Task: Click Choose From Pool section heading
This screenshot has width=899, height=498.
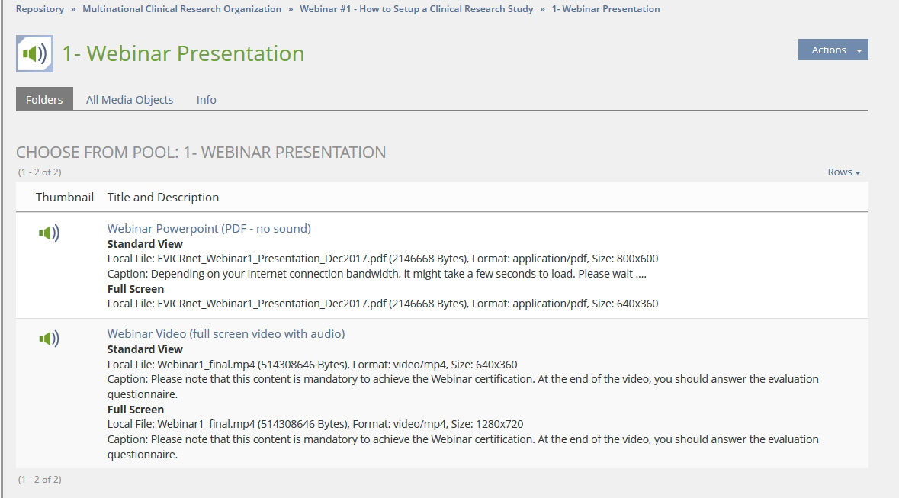Action: click(x=201, y=152)
